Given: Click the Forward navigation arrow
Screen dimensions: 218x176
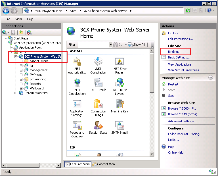Looking at the screenshot, I should 14,11.
